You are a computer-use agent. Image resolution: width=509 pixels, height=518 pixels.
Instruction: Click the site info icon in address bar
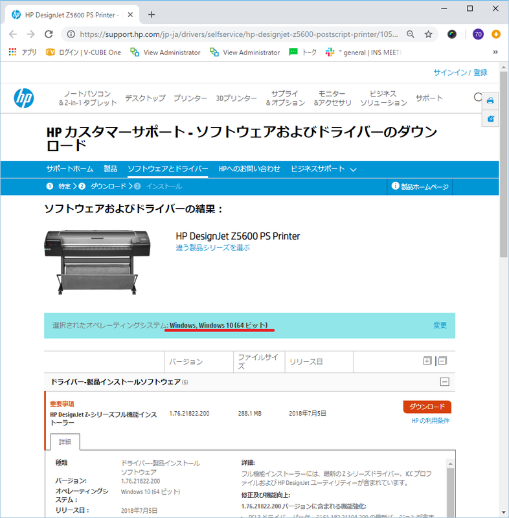pos(71,34)
